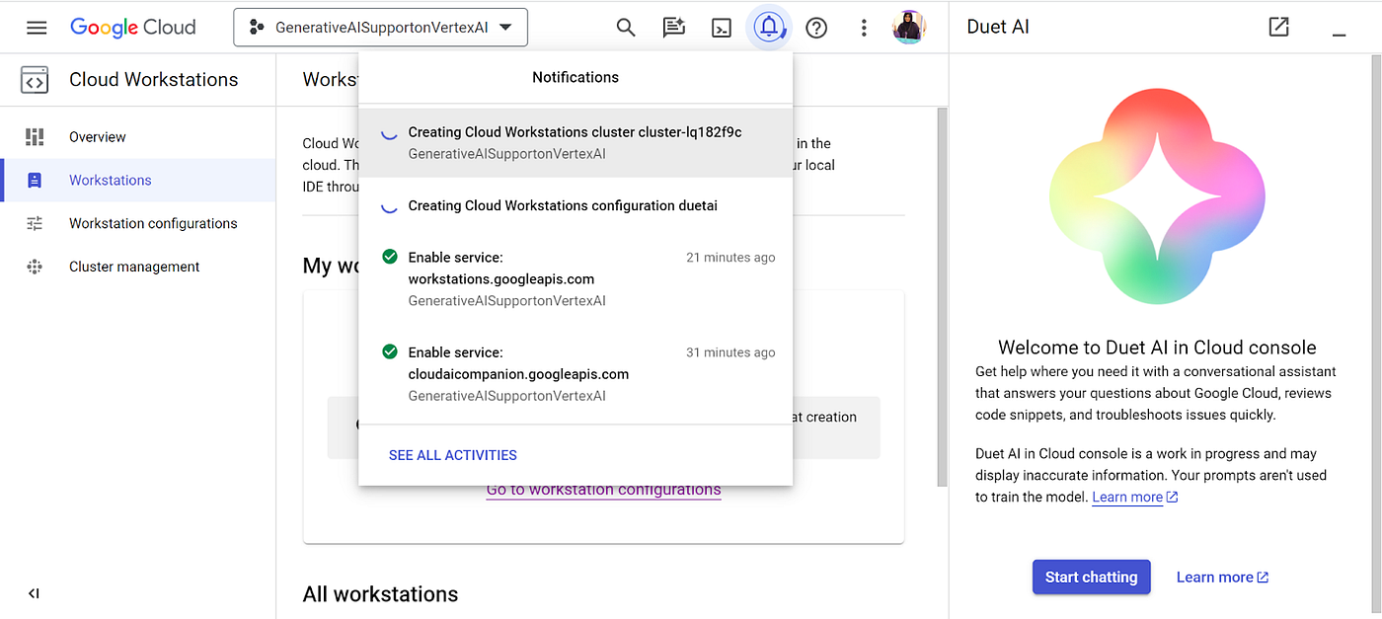Click the user account avatar
Image resolution: width=1382 pixels, height=619 pixels.
tap(909, 28)
